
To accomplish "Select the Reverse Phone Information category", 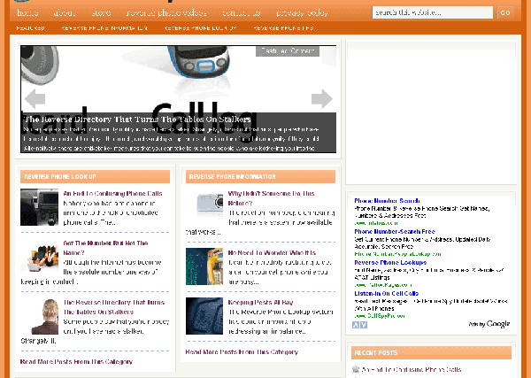I will point(104,28).
